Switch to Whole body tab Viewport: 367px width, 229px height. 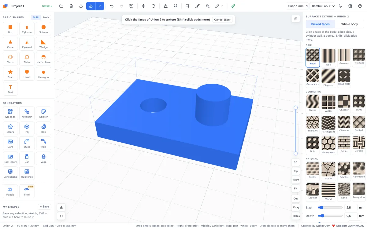click(350, 24)
